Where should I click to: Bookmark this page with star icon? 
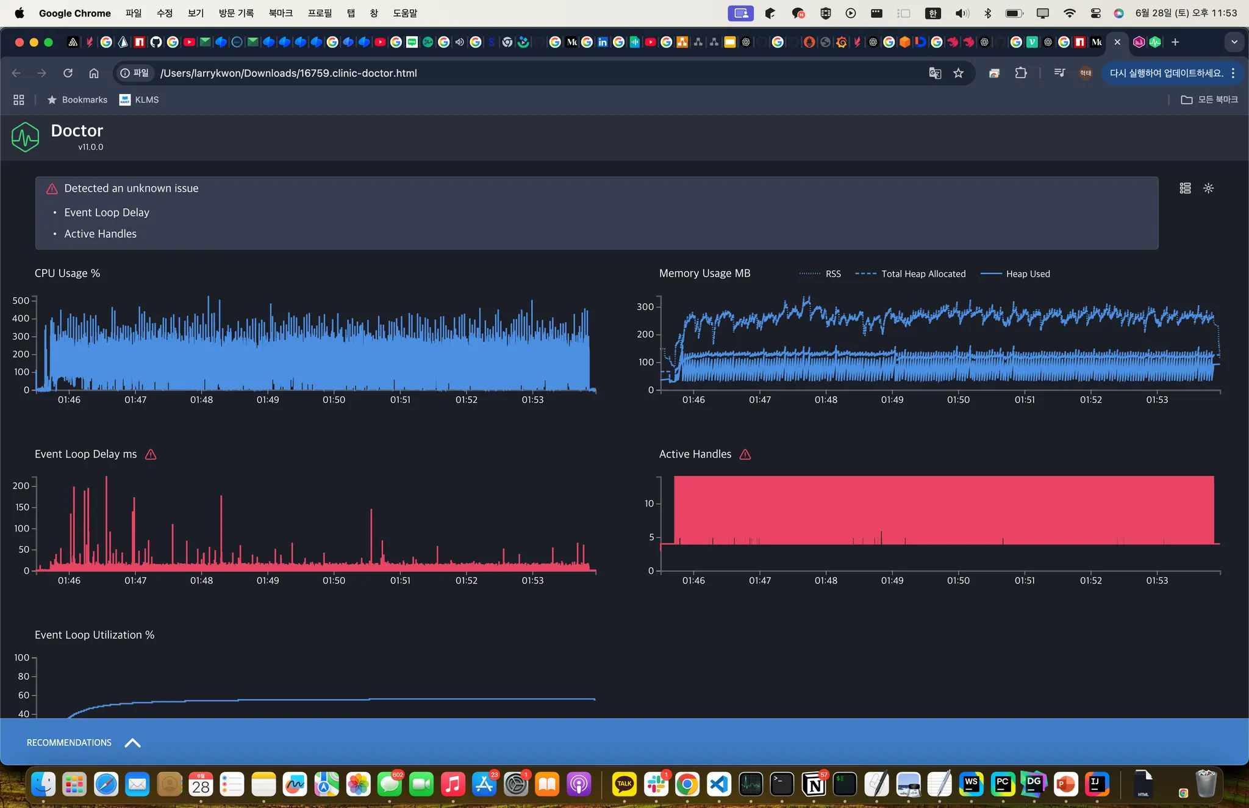pyautogui.click(x=958, y=73)
